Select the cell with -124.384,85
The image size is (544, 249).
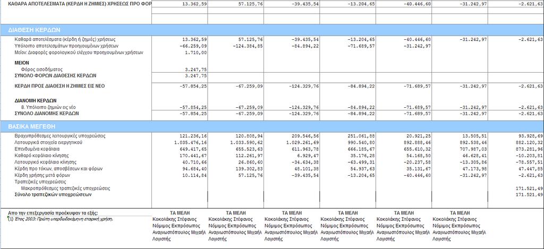click(x=248, y=46)
